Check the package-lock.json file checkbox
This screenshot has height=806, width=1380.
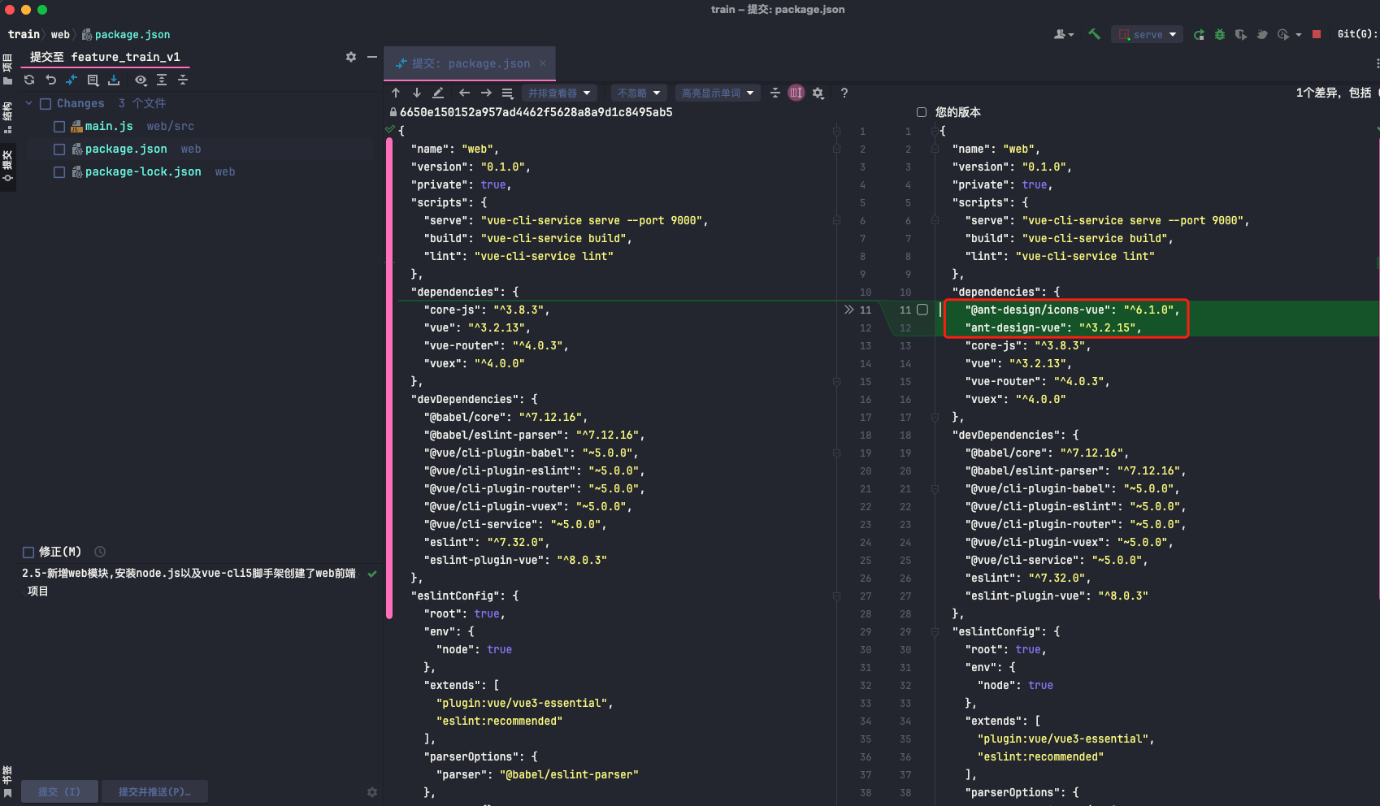point(59,172)
